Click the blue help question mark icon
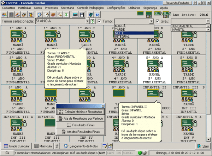 [x=97, y=15]
